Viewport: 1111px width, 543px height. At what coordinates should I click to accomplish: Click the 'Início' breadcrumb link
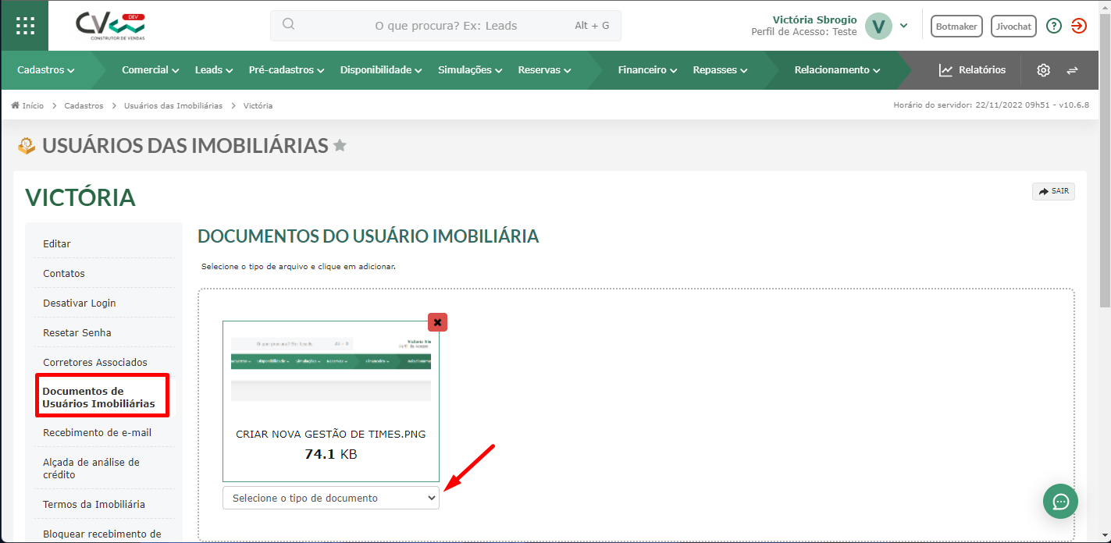pyautogui.click(x=33, y=105)
